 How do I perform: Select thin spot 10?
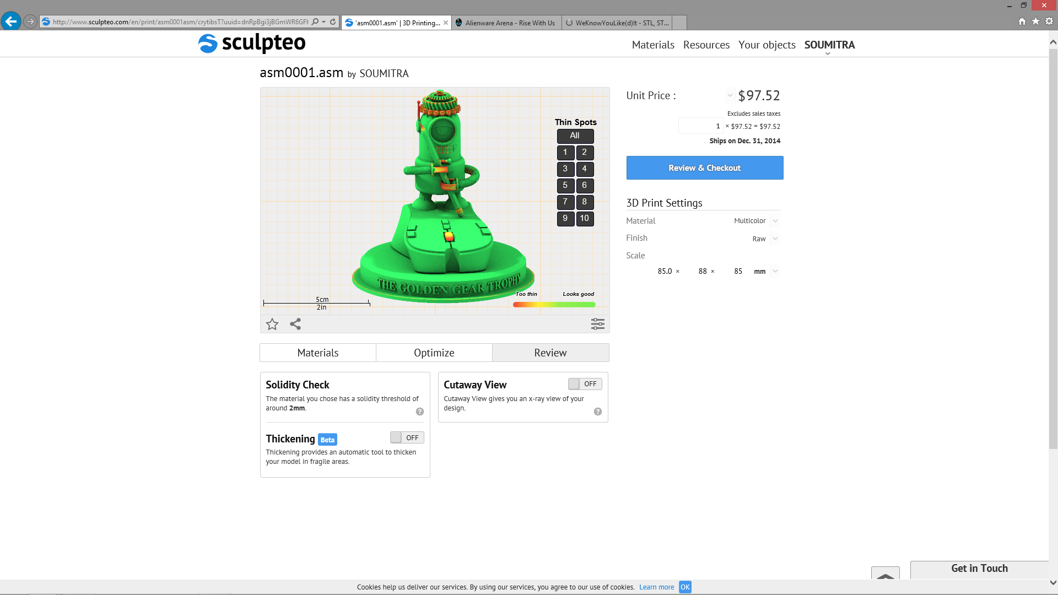585,219
